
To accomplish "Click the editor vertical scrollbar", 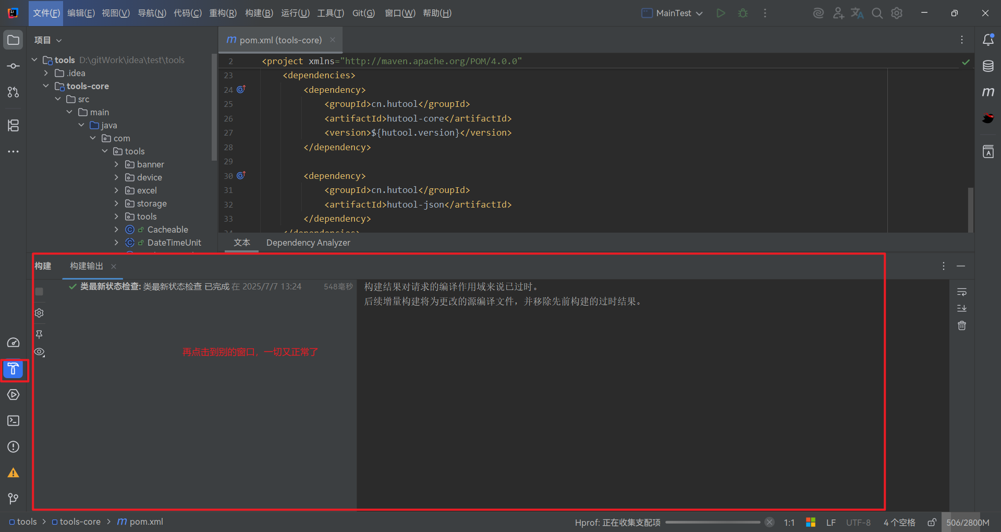I will click(x=971, y=209).
